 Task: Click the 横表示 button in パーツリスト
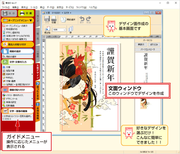click(x=141, y=44)
